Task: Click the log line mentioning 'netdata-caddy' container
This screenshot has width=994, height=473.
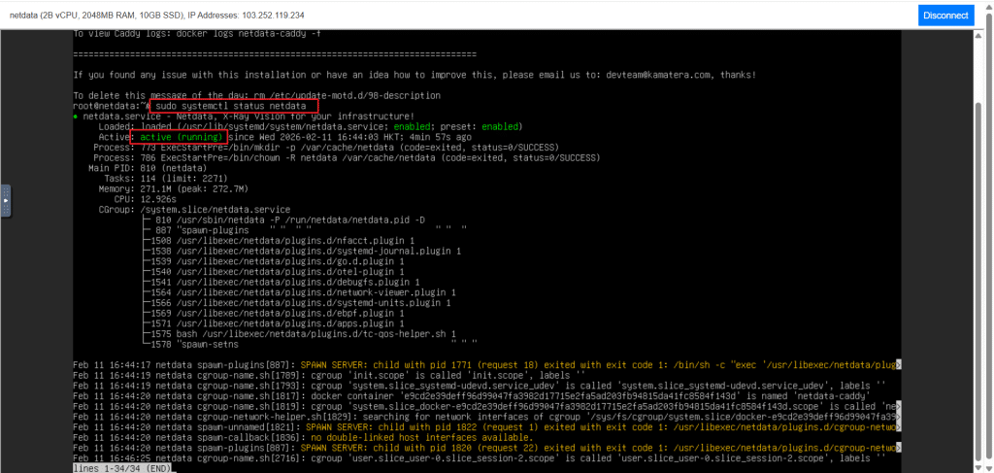Action: point(472,395)
